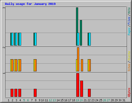
Task: Click the cyan Pages bar for day 8
Action: point(36,39)
